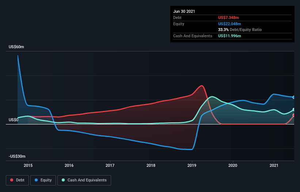
Task: Click the US$60m y-axis label
Action: point(16,47)
